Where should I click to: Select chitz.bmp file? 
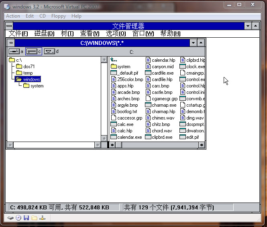pos(158,124)
